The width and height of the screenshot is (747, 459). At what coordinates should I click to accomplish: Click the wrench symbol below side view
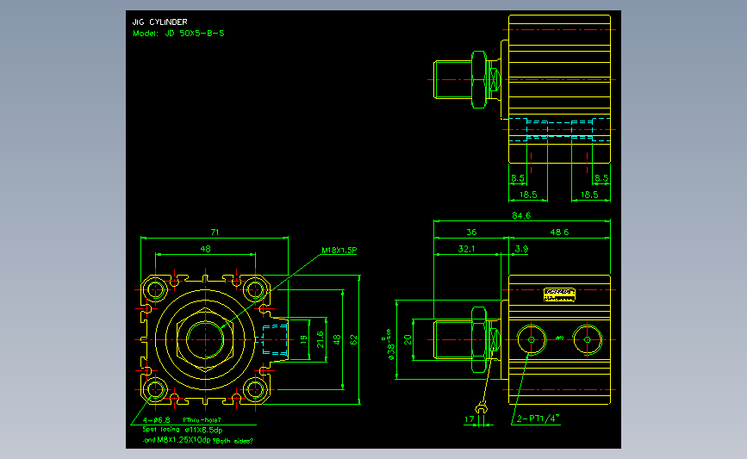click(481, 407)
